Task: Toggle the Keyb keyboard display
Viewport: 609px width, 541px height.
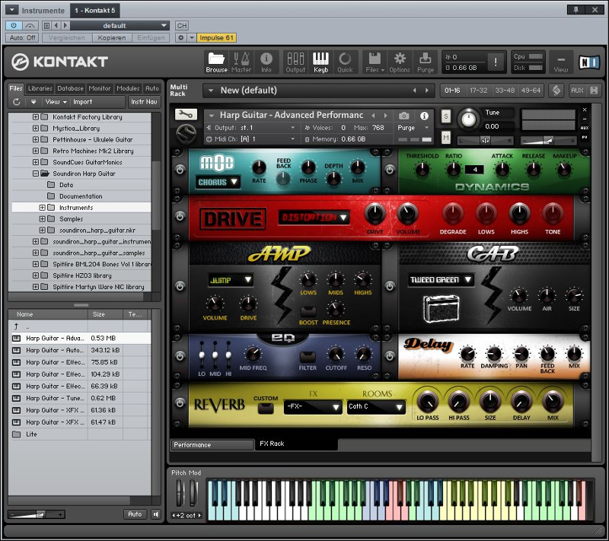Action: tap(320, 62)
